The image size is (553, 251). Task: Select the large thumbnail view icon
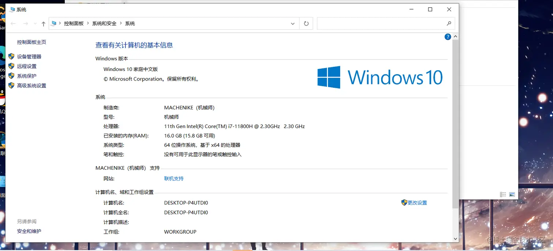coord(512,194)
